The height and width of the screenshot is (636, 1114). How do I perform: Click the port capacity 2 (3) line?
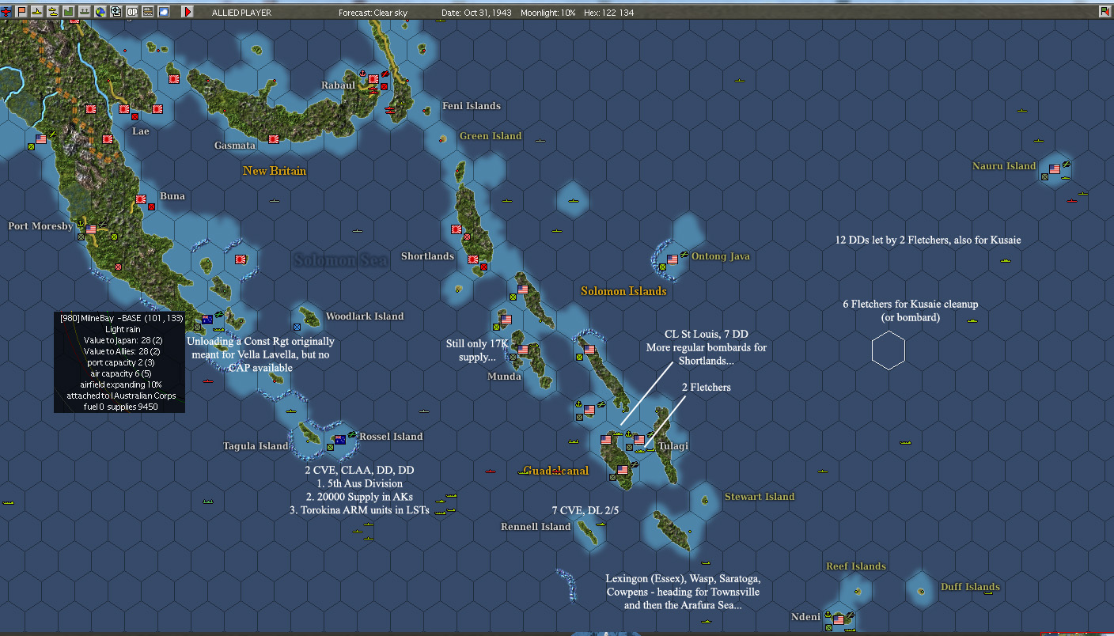121,362
